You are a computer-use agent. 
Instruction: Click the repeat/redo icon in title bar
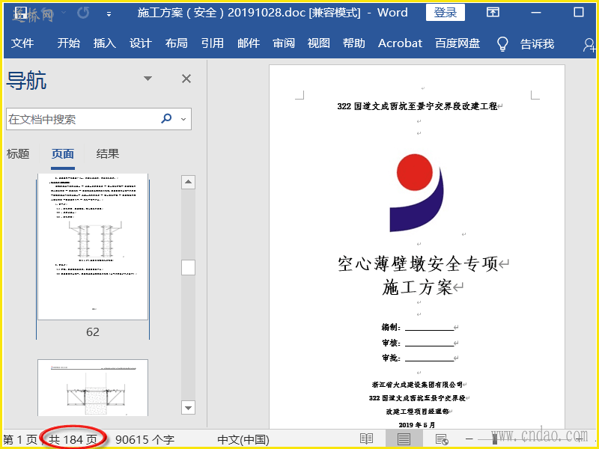coord(83,13)
